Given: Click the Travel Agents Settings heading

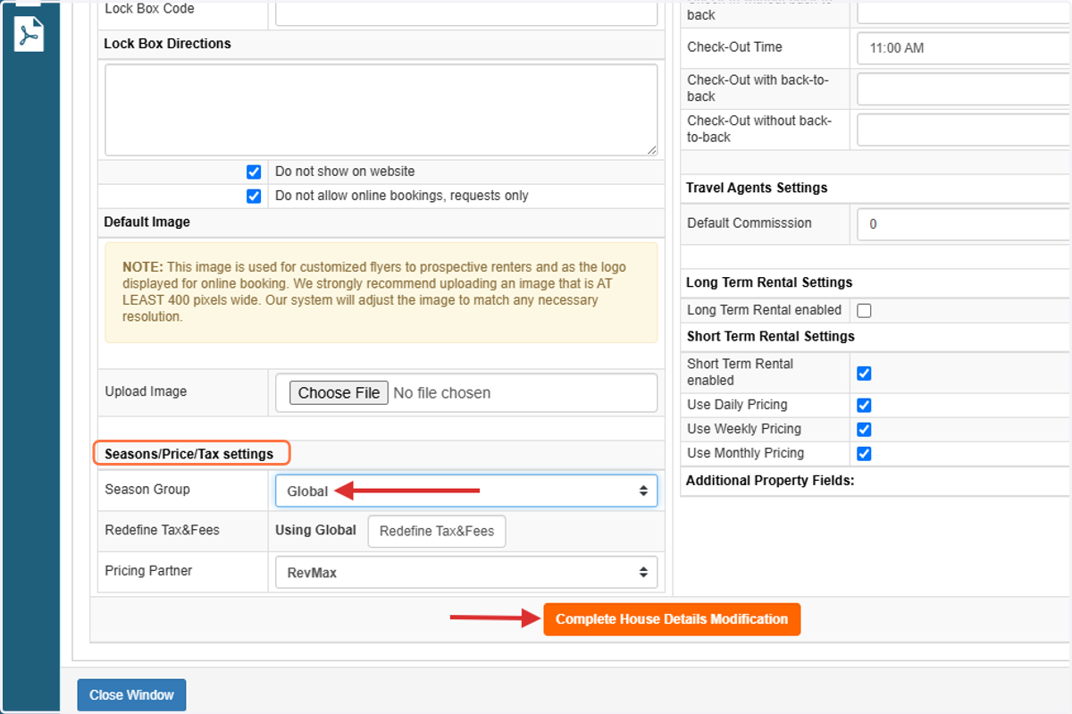Looking at the screenshot, I should click(757, 188).
